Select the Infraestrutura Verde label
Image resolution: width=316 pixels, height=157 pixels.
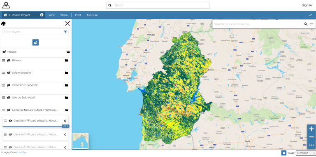pyautogui.click(x=25, y=85)
